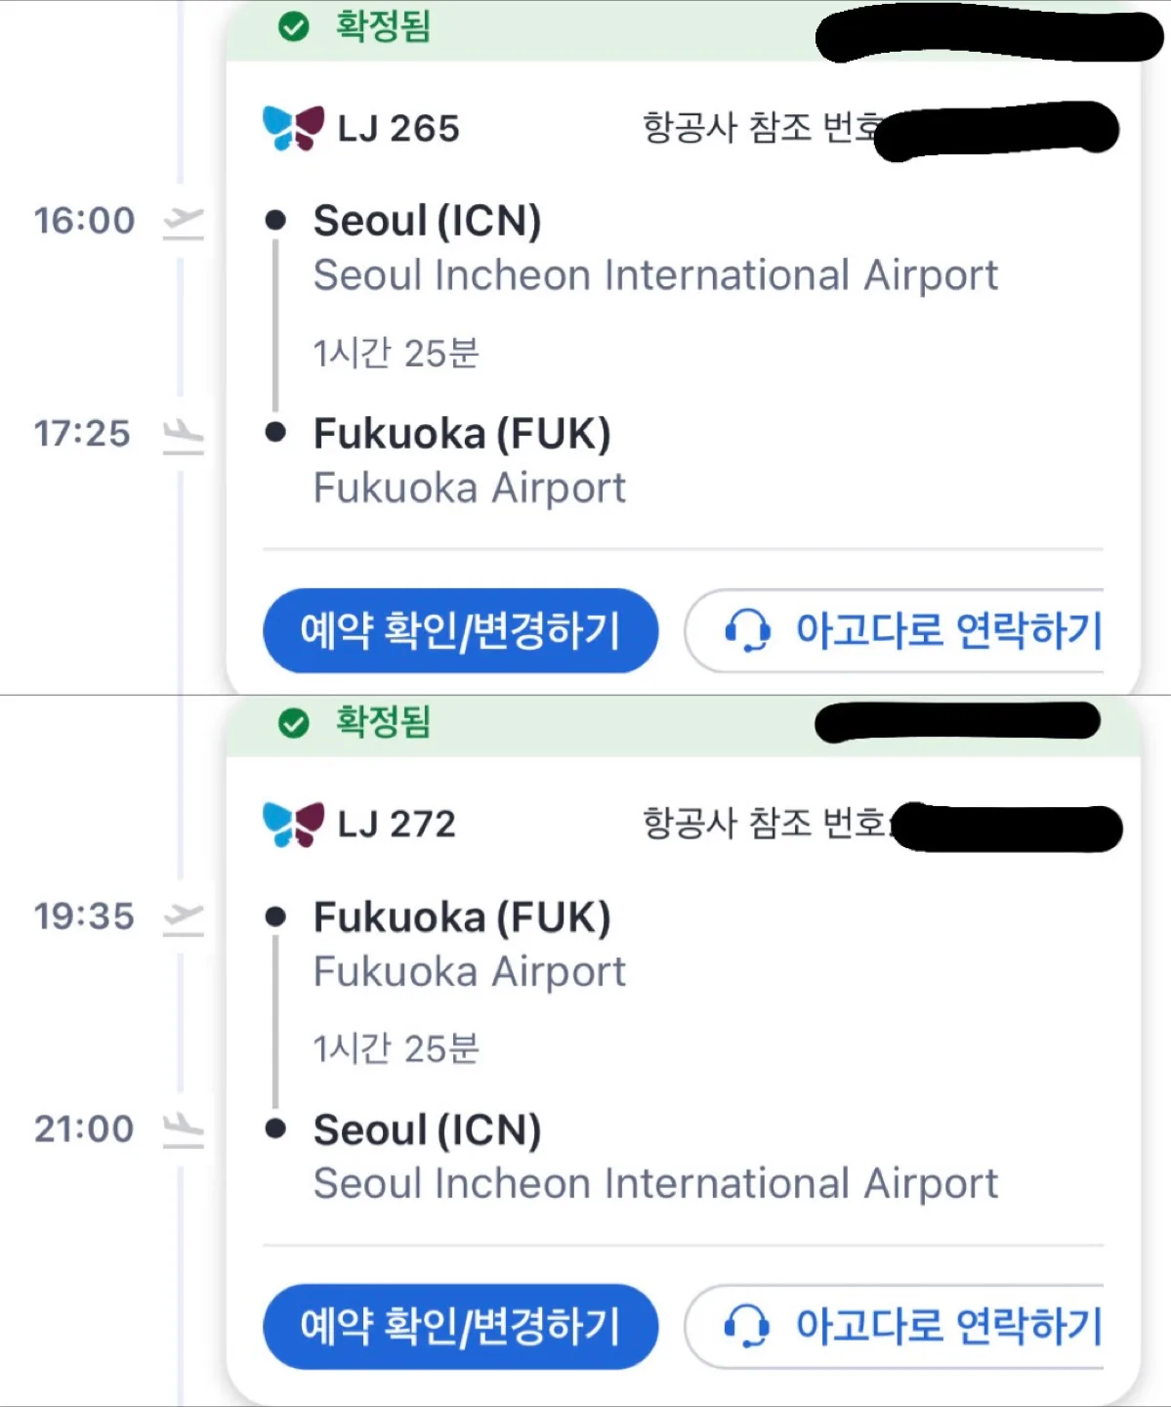
Task: Click the 항공사 참조 번호 label on the LJ 265 card
Action: [x=762, y=128]
